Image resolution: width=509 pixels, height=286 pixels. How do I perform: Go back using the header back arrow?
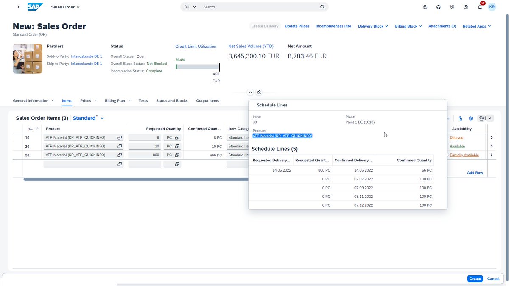click(x=19, y=7)
